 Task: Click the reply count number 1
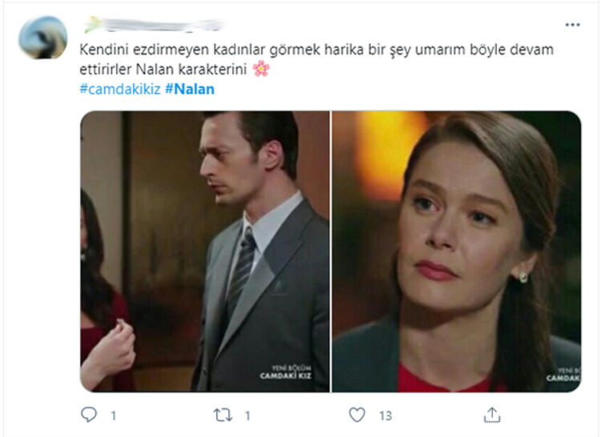114,415
